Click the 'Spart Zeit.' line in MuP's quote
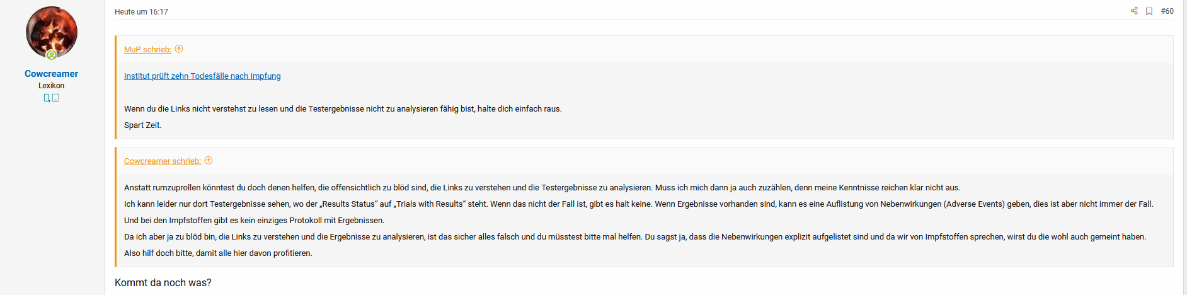The width and height of the screenshot is (1187, 295). (x=143, y=125)
